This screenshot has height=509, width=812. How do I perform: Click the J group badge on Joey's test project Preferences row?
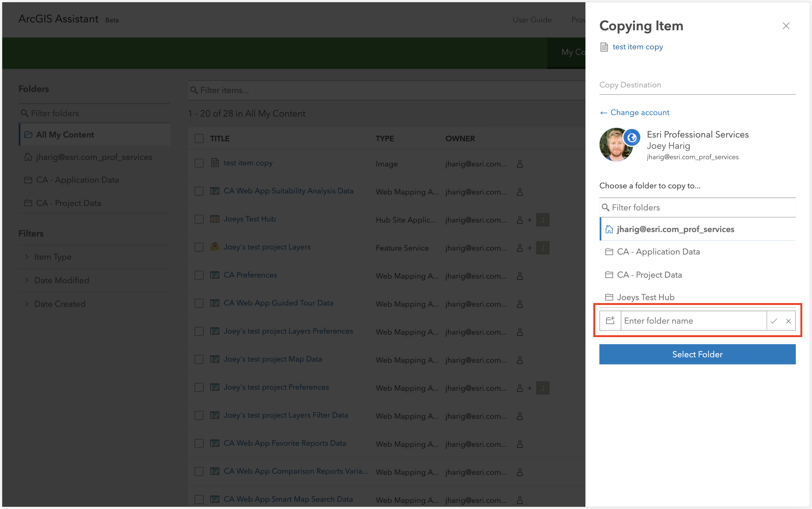click(x=542, y=388)
